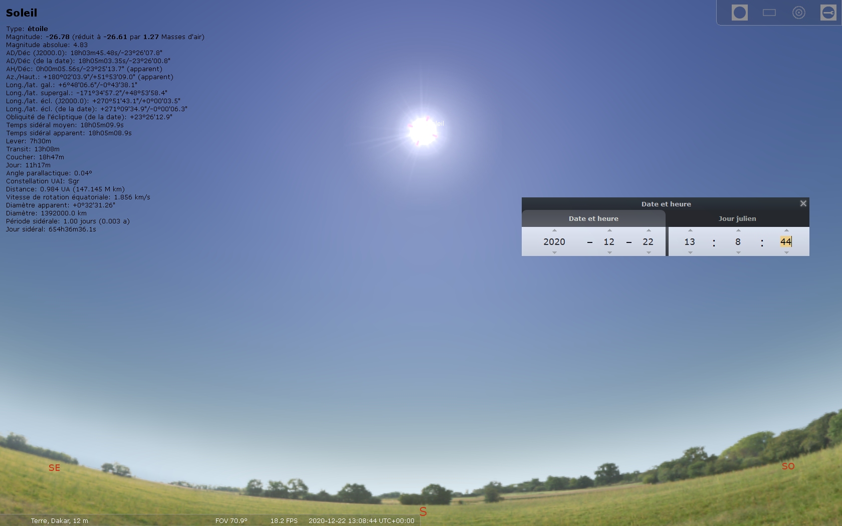
Task: Toggle the Telrad concentric circles icon
Action: tap(799, 13)
